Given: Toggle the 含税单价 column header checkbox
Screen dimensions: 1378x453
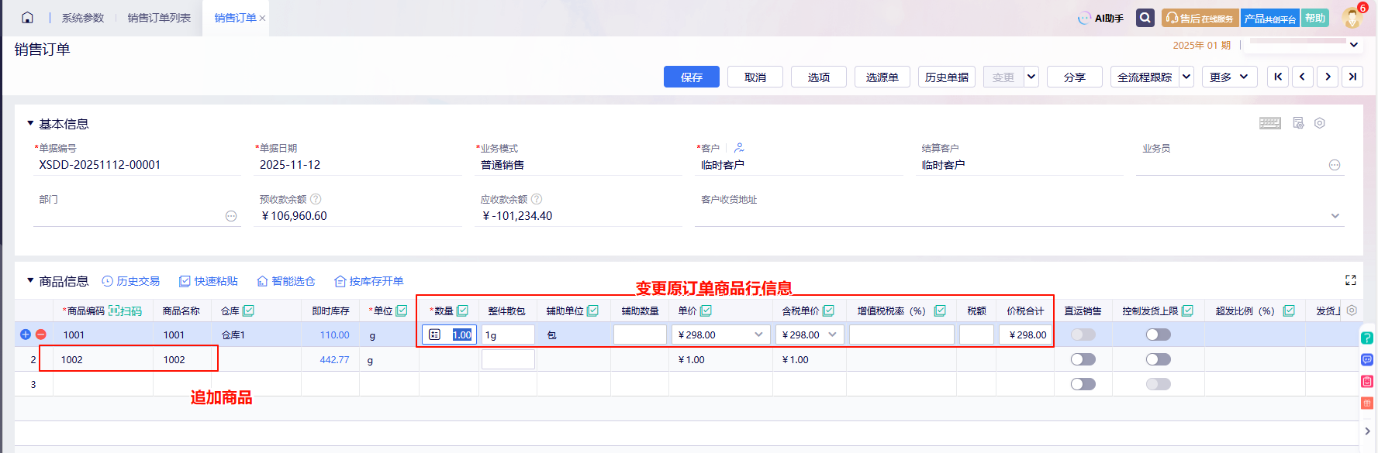Looking at the screenshot, I should [829, 311].
